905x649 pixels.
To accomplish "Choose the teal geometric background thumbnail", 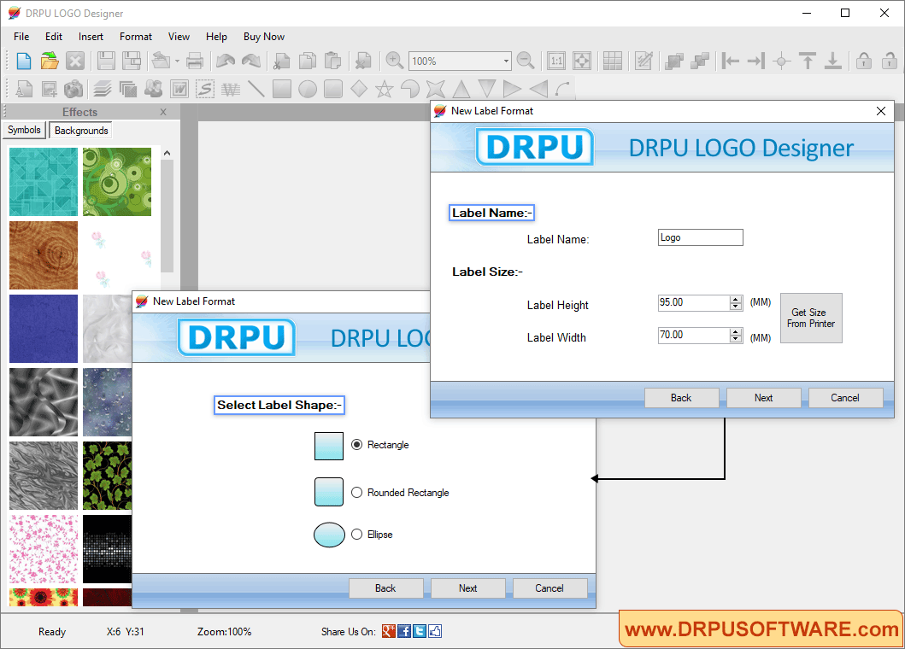I will click(x=44, y=182).
